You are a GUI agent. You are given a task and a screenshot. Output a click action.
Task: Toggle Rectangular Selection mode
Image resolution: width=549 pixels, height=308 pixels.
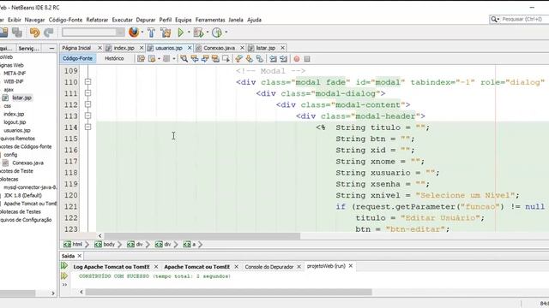tap(226, 59)
